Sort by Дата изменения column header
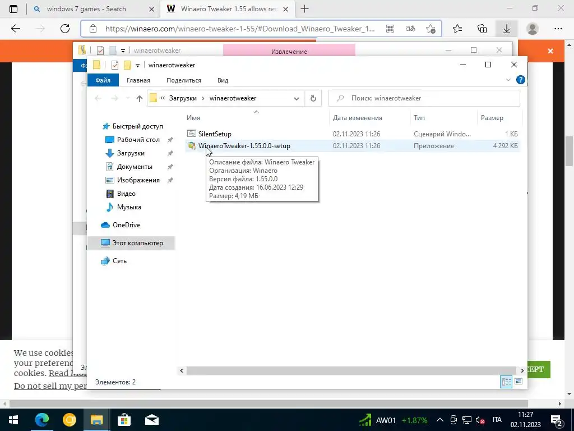Viewport: 574px width, 431px height. (357, 118)
